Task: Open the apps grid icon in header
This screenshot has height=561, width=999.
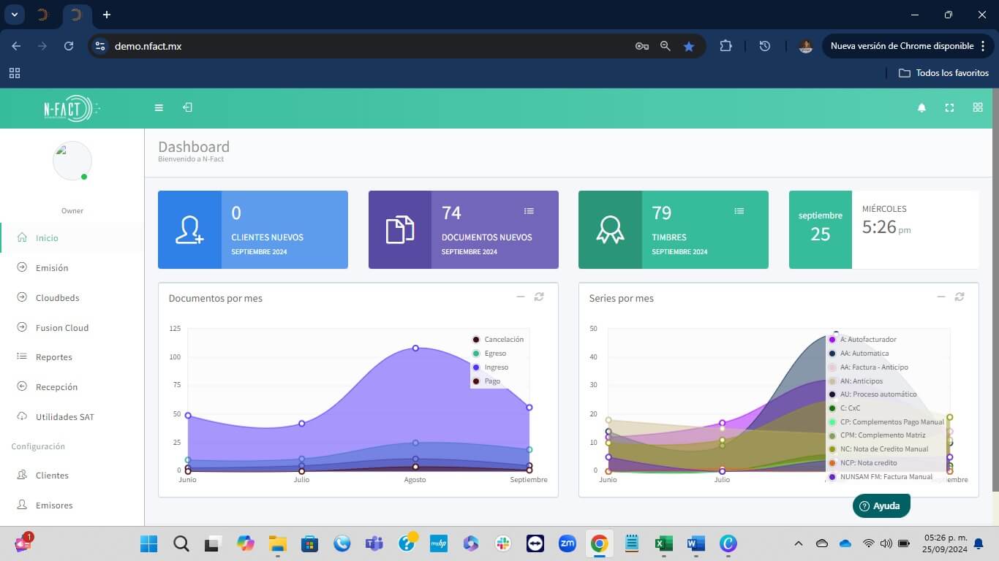Action: tap(978, 108)
